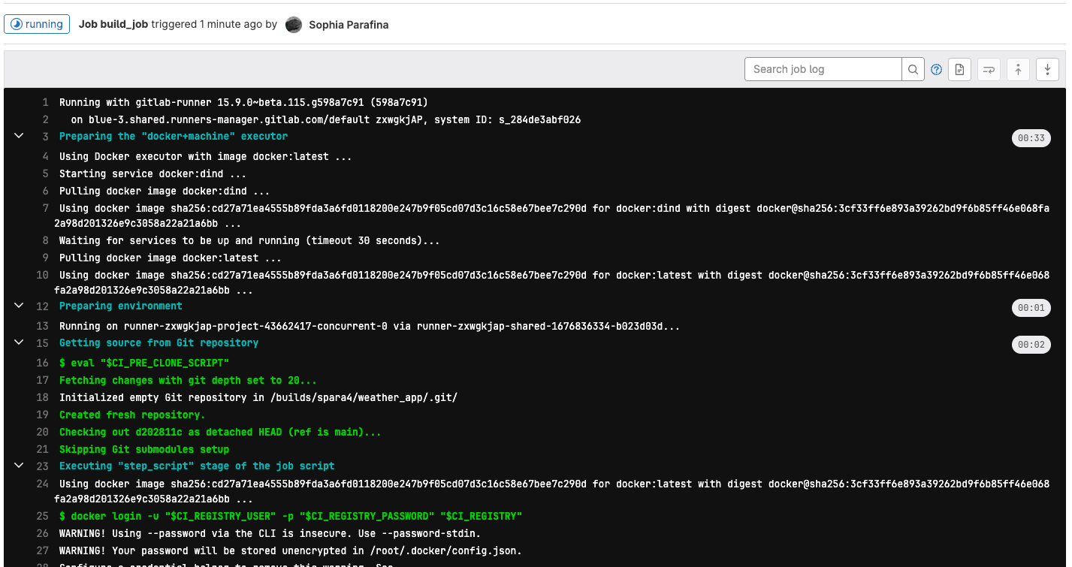The image size is (1072, 567).
Task: Click 'WARNING! Your password will be stored' line
Action: pos(291,551)
